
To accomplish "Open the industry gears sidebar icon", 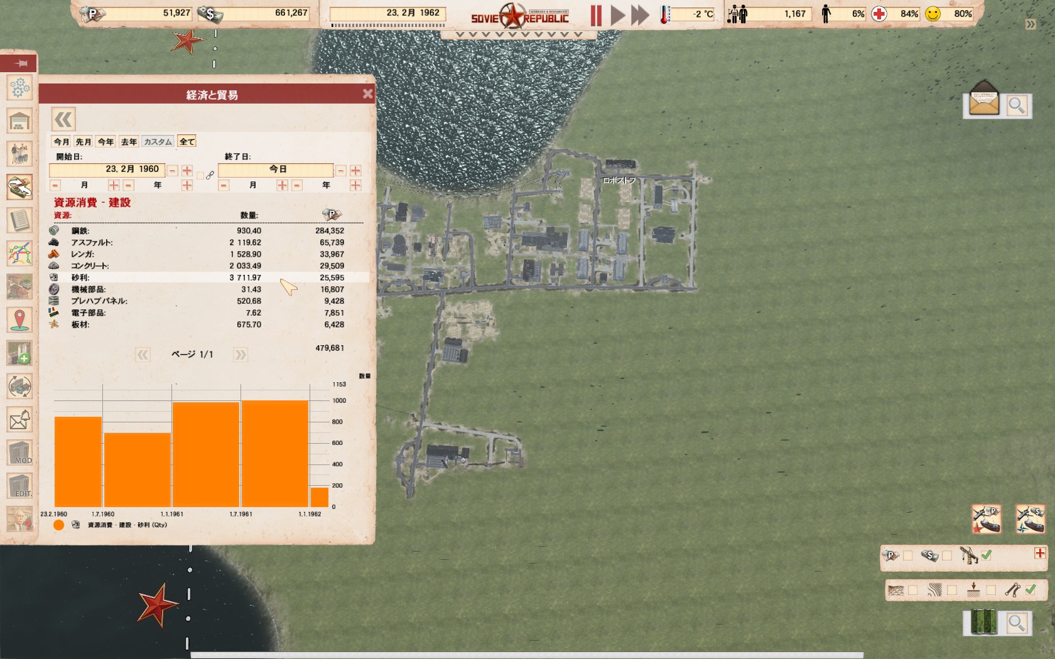I will click(19, 88).
